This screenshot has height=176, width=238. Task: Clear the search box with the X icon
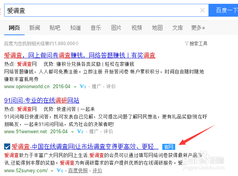pyautogui.click(x=202, y=10)
